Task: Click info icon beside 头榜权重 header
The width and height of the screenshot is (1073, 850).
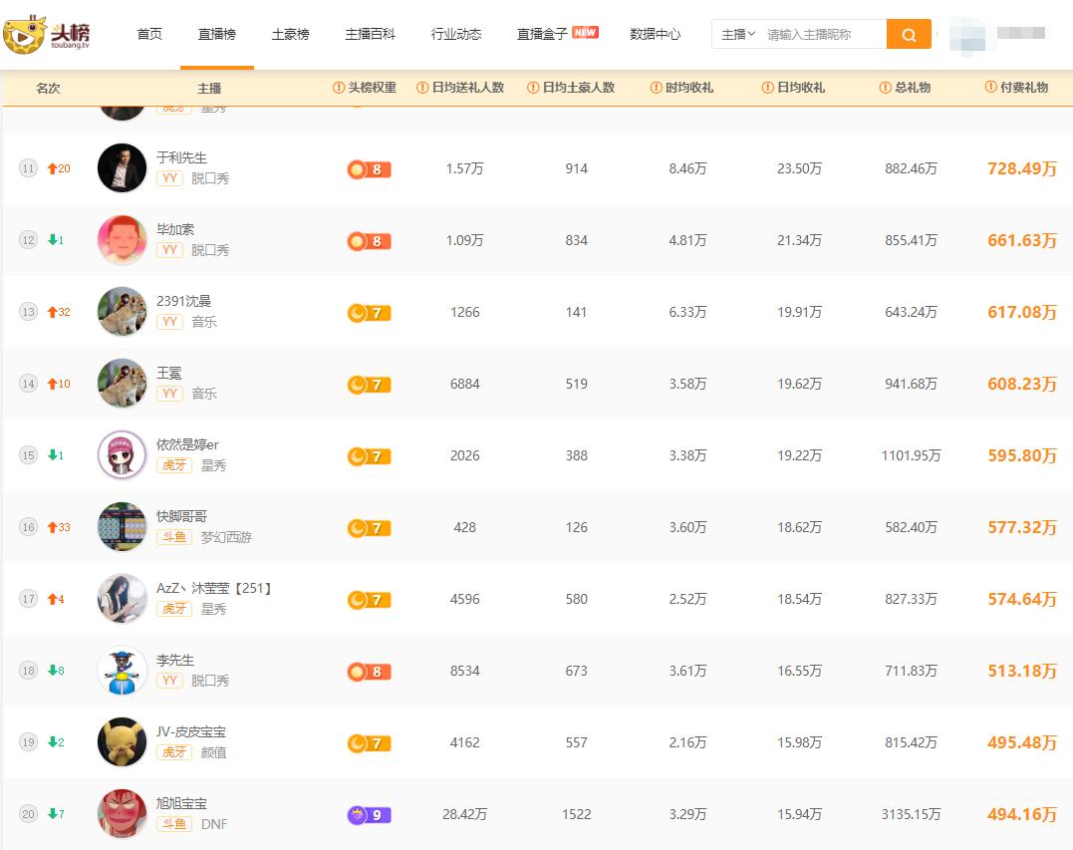Action: 338,88
